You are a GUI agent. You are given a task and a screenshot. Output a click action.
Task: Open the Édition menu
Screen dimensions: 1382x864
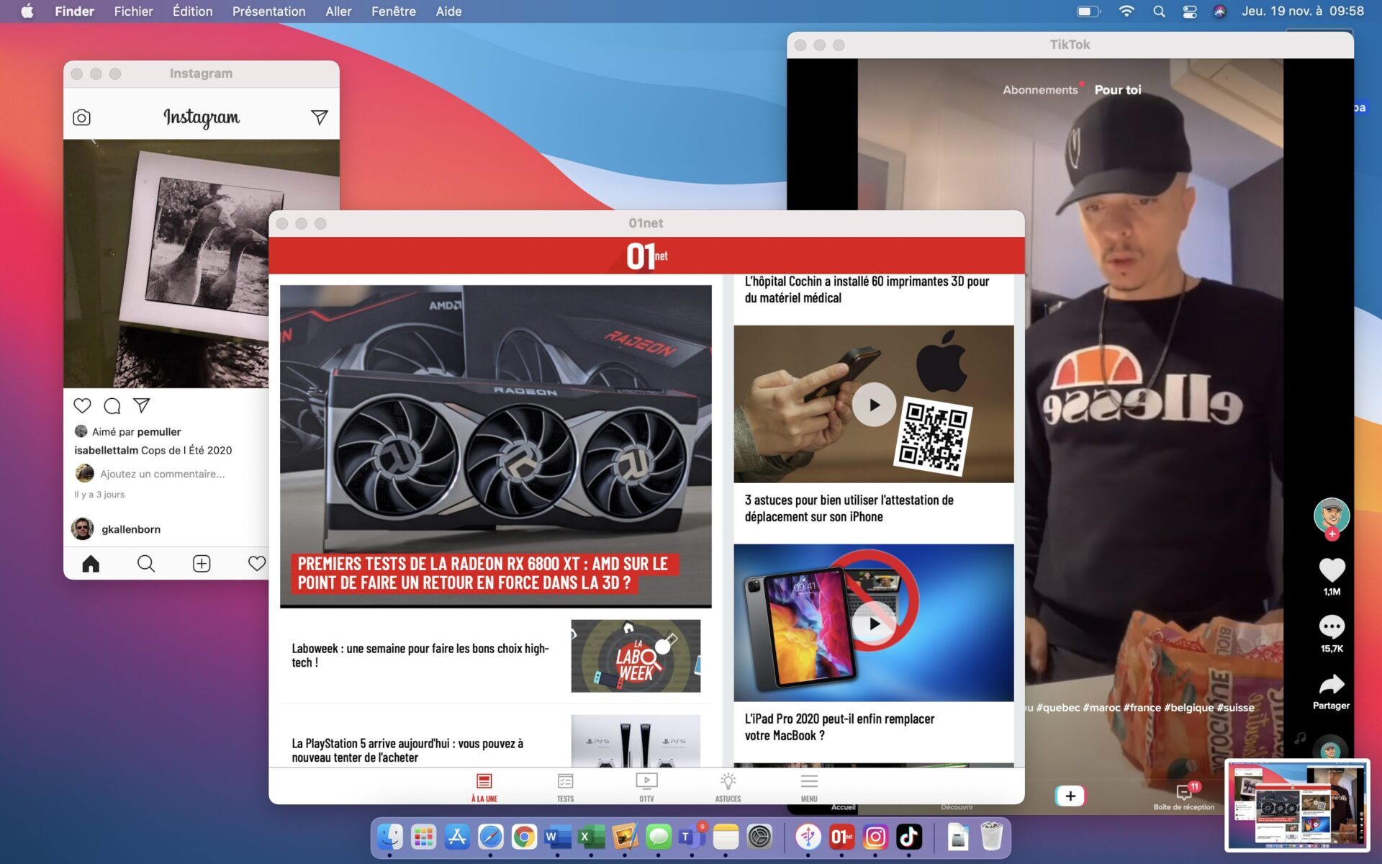click(192, 12)
